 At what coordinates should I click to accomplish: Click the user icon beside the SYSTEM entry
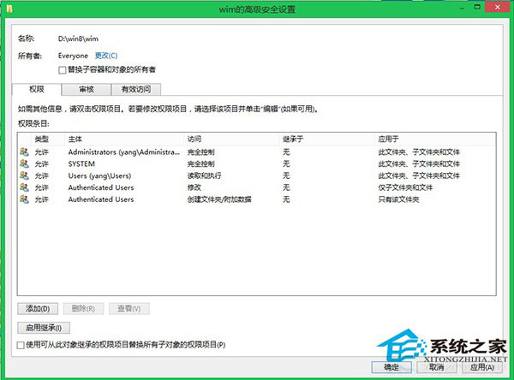pos(23,163)
